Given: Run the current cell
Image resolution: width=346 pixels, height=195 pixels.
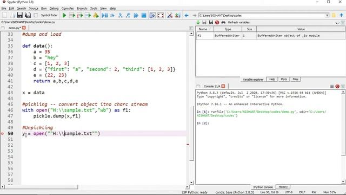Looking at the screenshot, I should click(72, 15).
